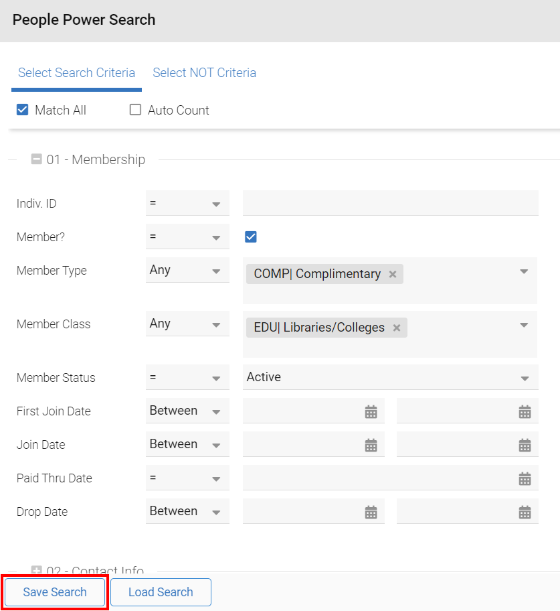560x611 pixels.
Task: Click the Member Class label
Action: tap(54, 324)
